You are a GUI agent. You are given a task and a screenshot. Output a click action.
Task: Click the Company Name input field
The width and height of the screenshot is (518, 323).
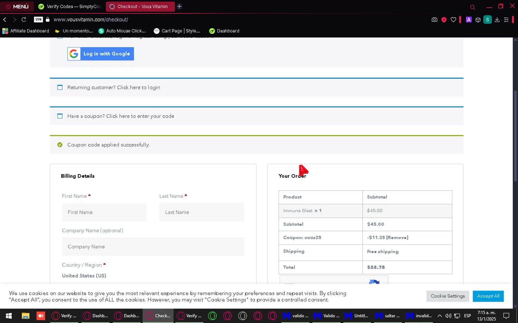point(153,247)
